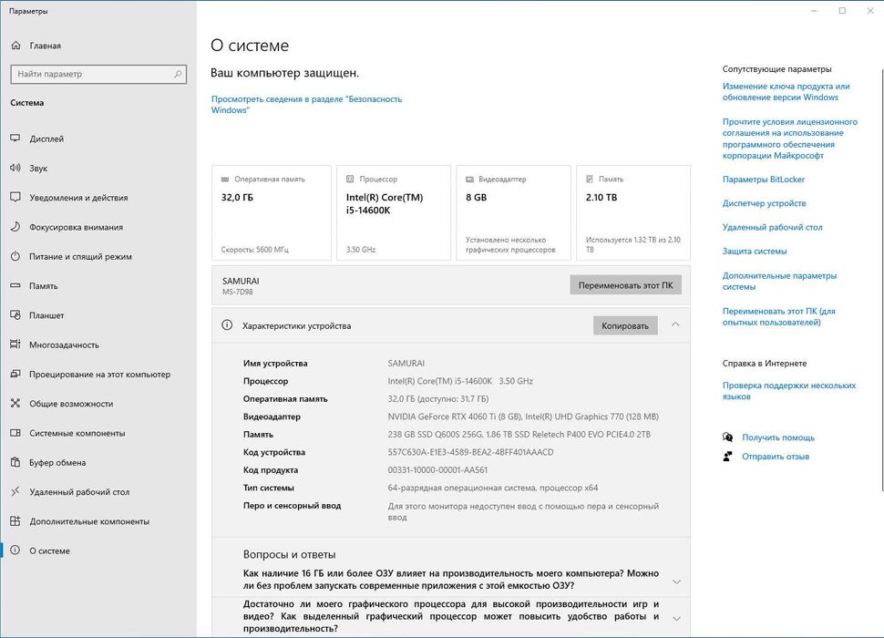The height and width of the screenshot is (638, 884).
Task: Click the Фокусировка внимания moon icon
Action: click(15, 227)
